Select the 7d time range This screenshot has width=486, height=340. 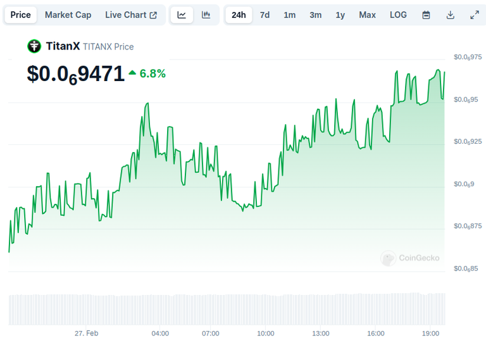tap(265, 15)
